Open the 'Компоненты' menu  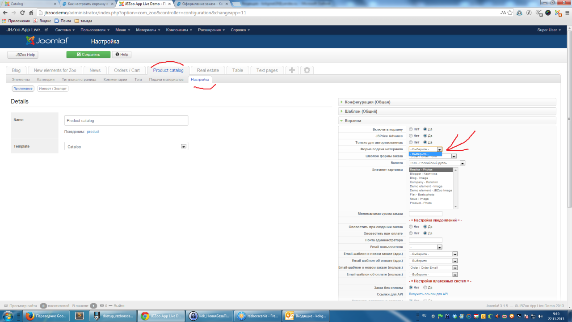tap(179, 30)
